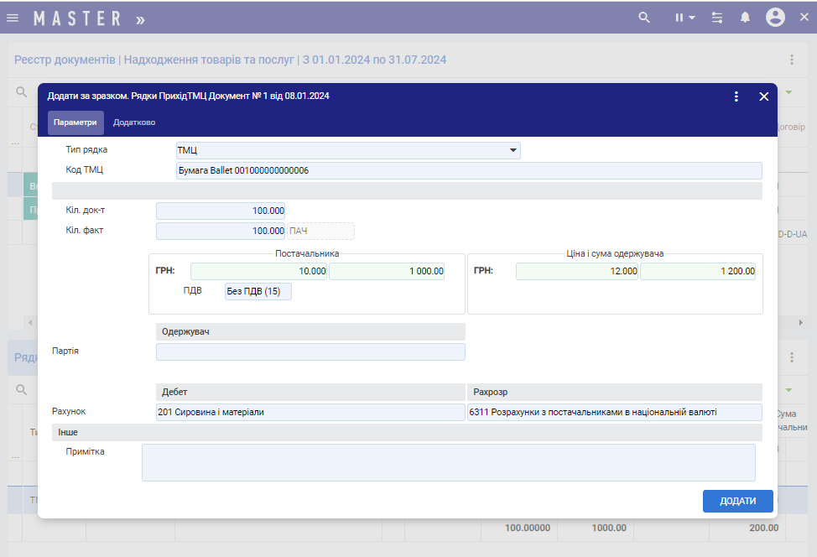Screen dimensions: 817x557
Task: Open registry three-dot menu beside title
Action: coord(791,60)
